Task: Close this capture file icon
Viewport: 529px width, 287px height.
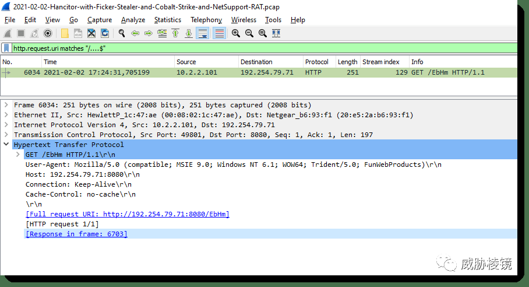Action: click(x=91, y=33)
